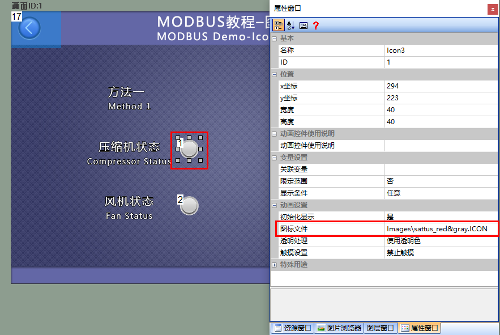Viewport: 500px width, 335px height.
Task: Click the 关联变量 empty value field
Action: pos(441,169)
